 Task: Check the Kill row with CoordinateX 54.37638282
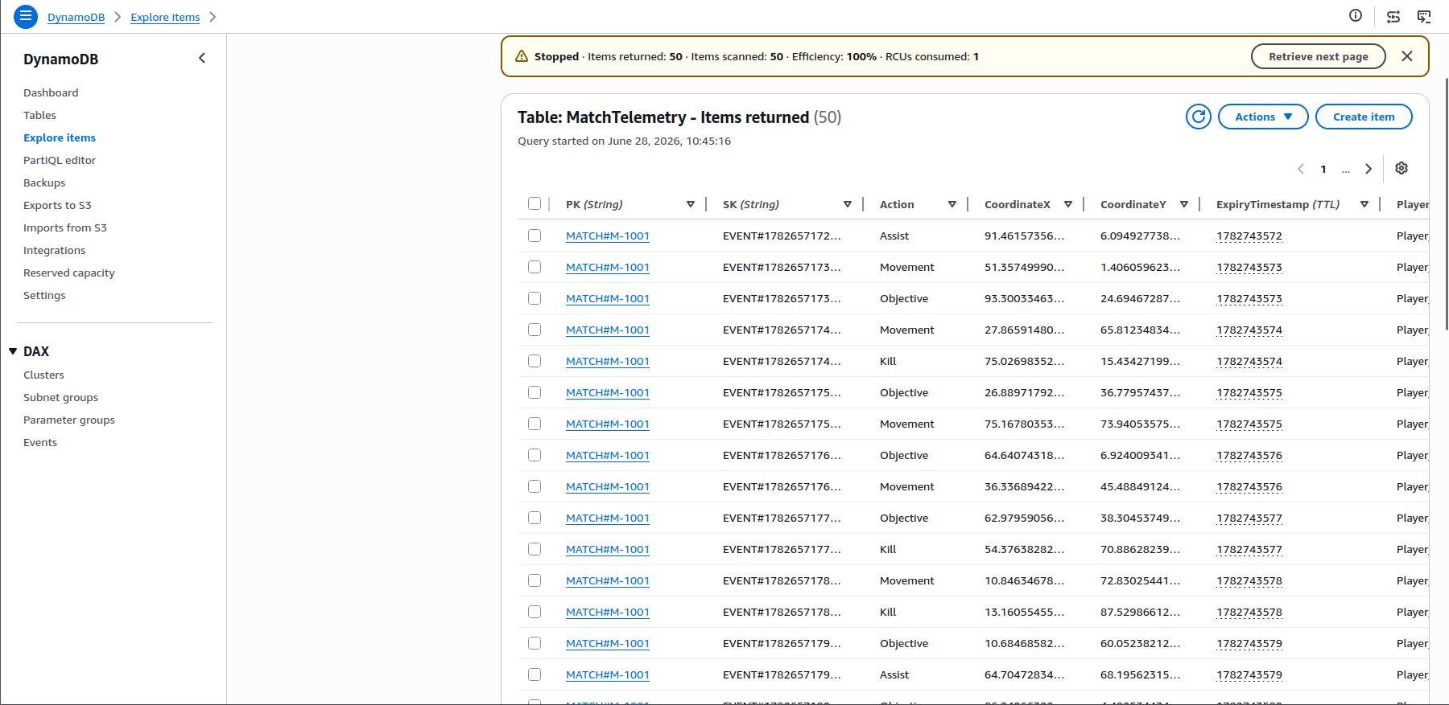pos(535,549)
